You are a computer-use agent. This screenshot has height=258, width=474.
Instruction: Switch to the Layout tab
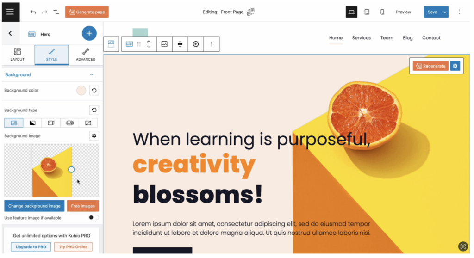click(17, 55)
